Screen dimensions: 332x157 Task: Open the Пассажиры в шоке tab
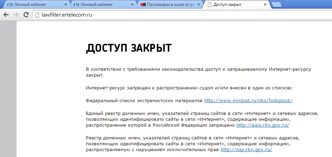point(170,4)
